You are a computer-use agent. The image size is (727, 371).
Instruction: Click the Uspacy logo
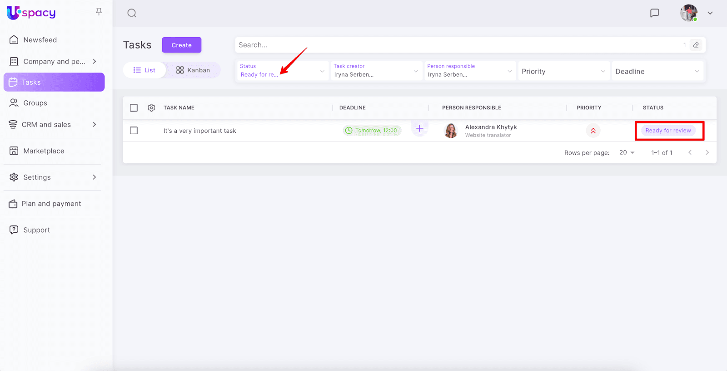pos(31,13)
